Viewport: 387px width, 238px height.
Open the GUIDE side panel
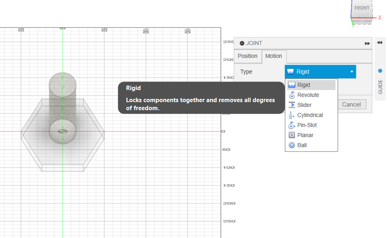380,87
